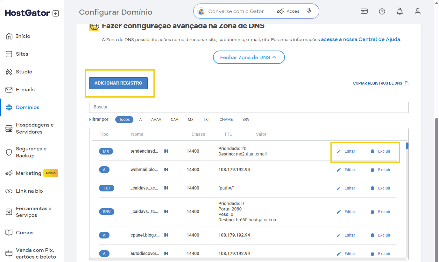
Task: Filter records by MX type
Action: 191,120
